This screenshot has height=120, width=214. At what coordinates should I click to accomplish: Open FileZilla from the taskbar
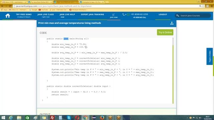[52, 118]
